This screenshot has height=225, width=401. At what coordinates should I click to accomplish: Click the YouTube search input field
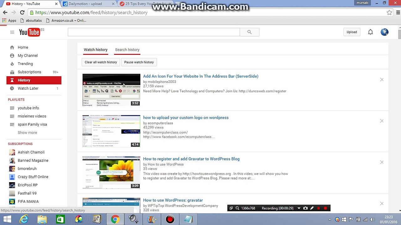(154, 32)
